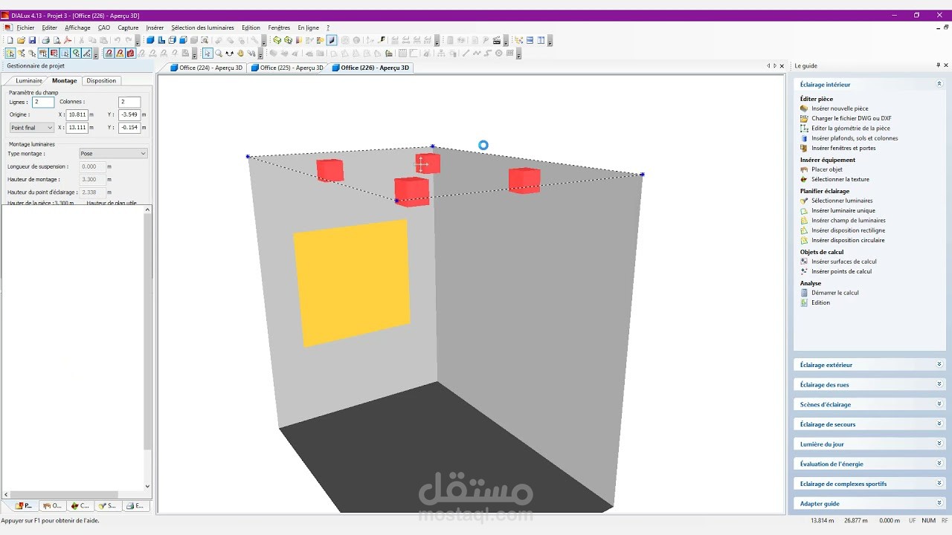952x535 pixels.
Task: Click Insérer surfaces de calcul link
Action: (x=844, y=262)
